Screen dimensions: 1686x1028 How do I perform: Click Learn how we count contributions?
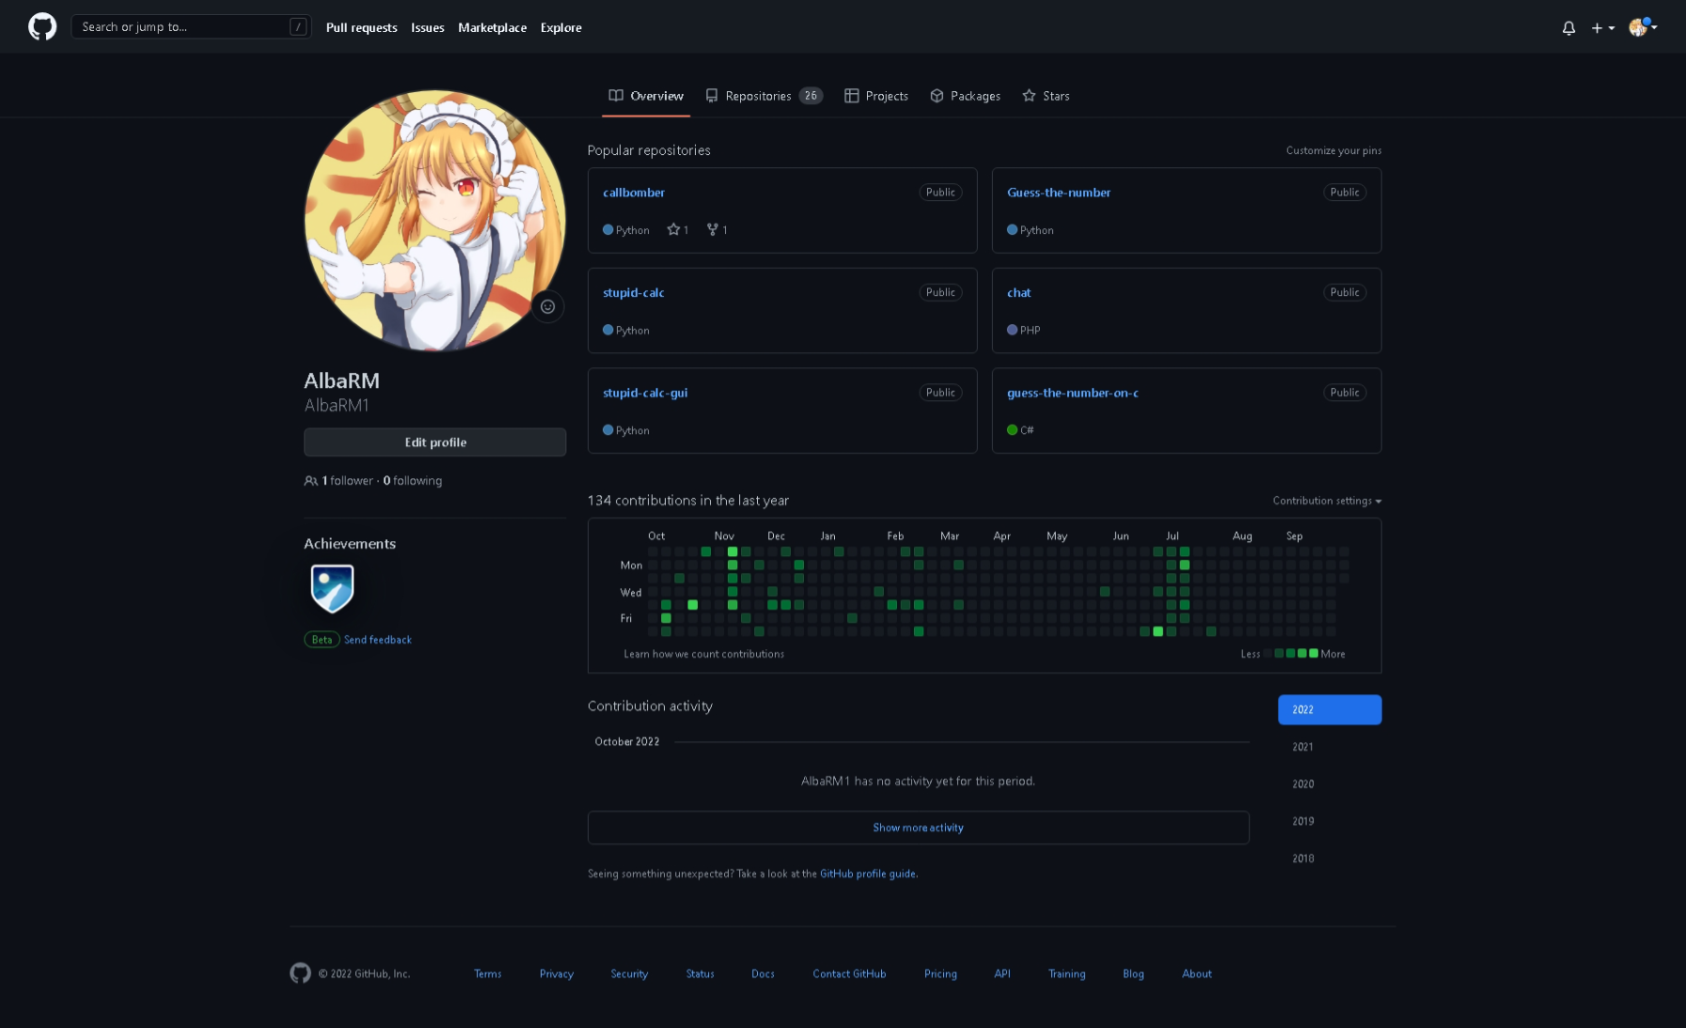703,654
